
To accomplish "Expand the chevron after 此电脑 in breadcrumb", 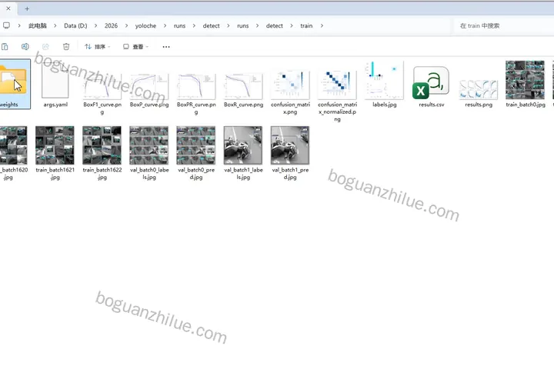I will (x=55, y=26).
